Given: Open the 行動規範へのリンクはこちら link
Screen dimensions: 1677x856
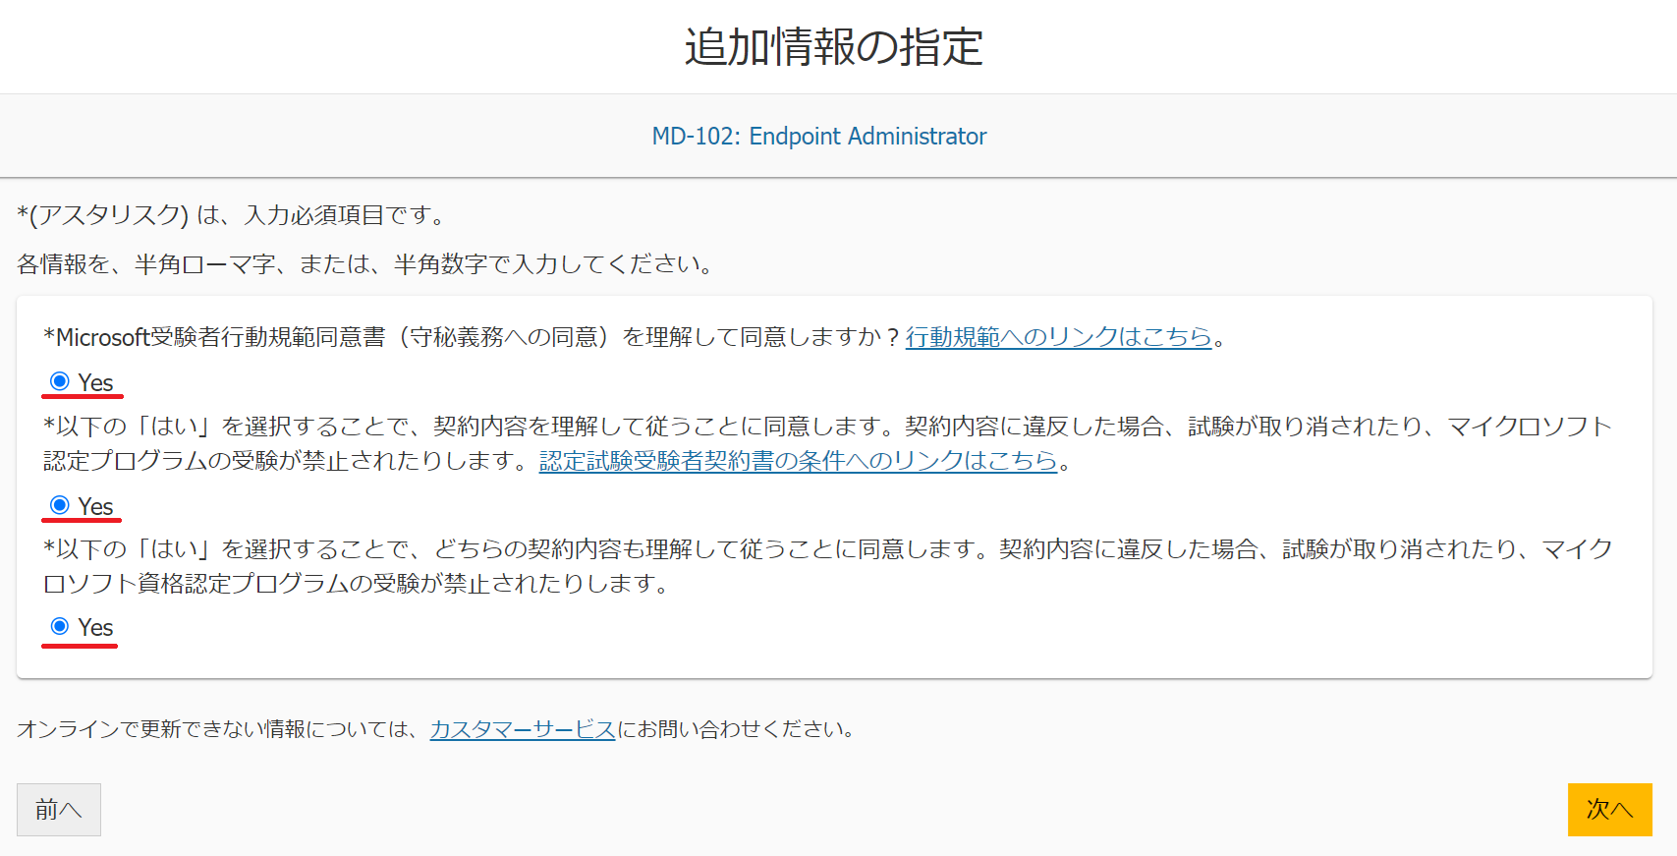Looking at the screenshot, I should [1059, 337].
